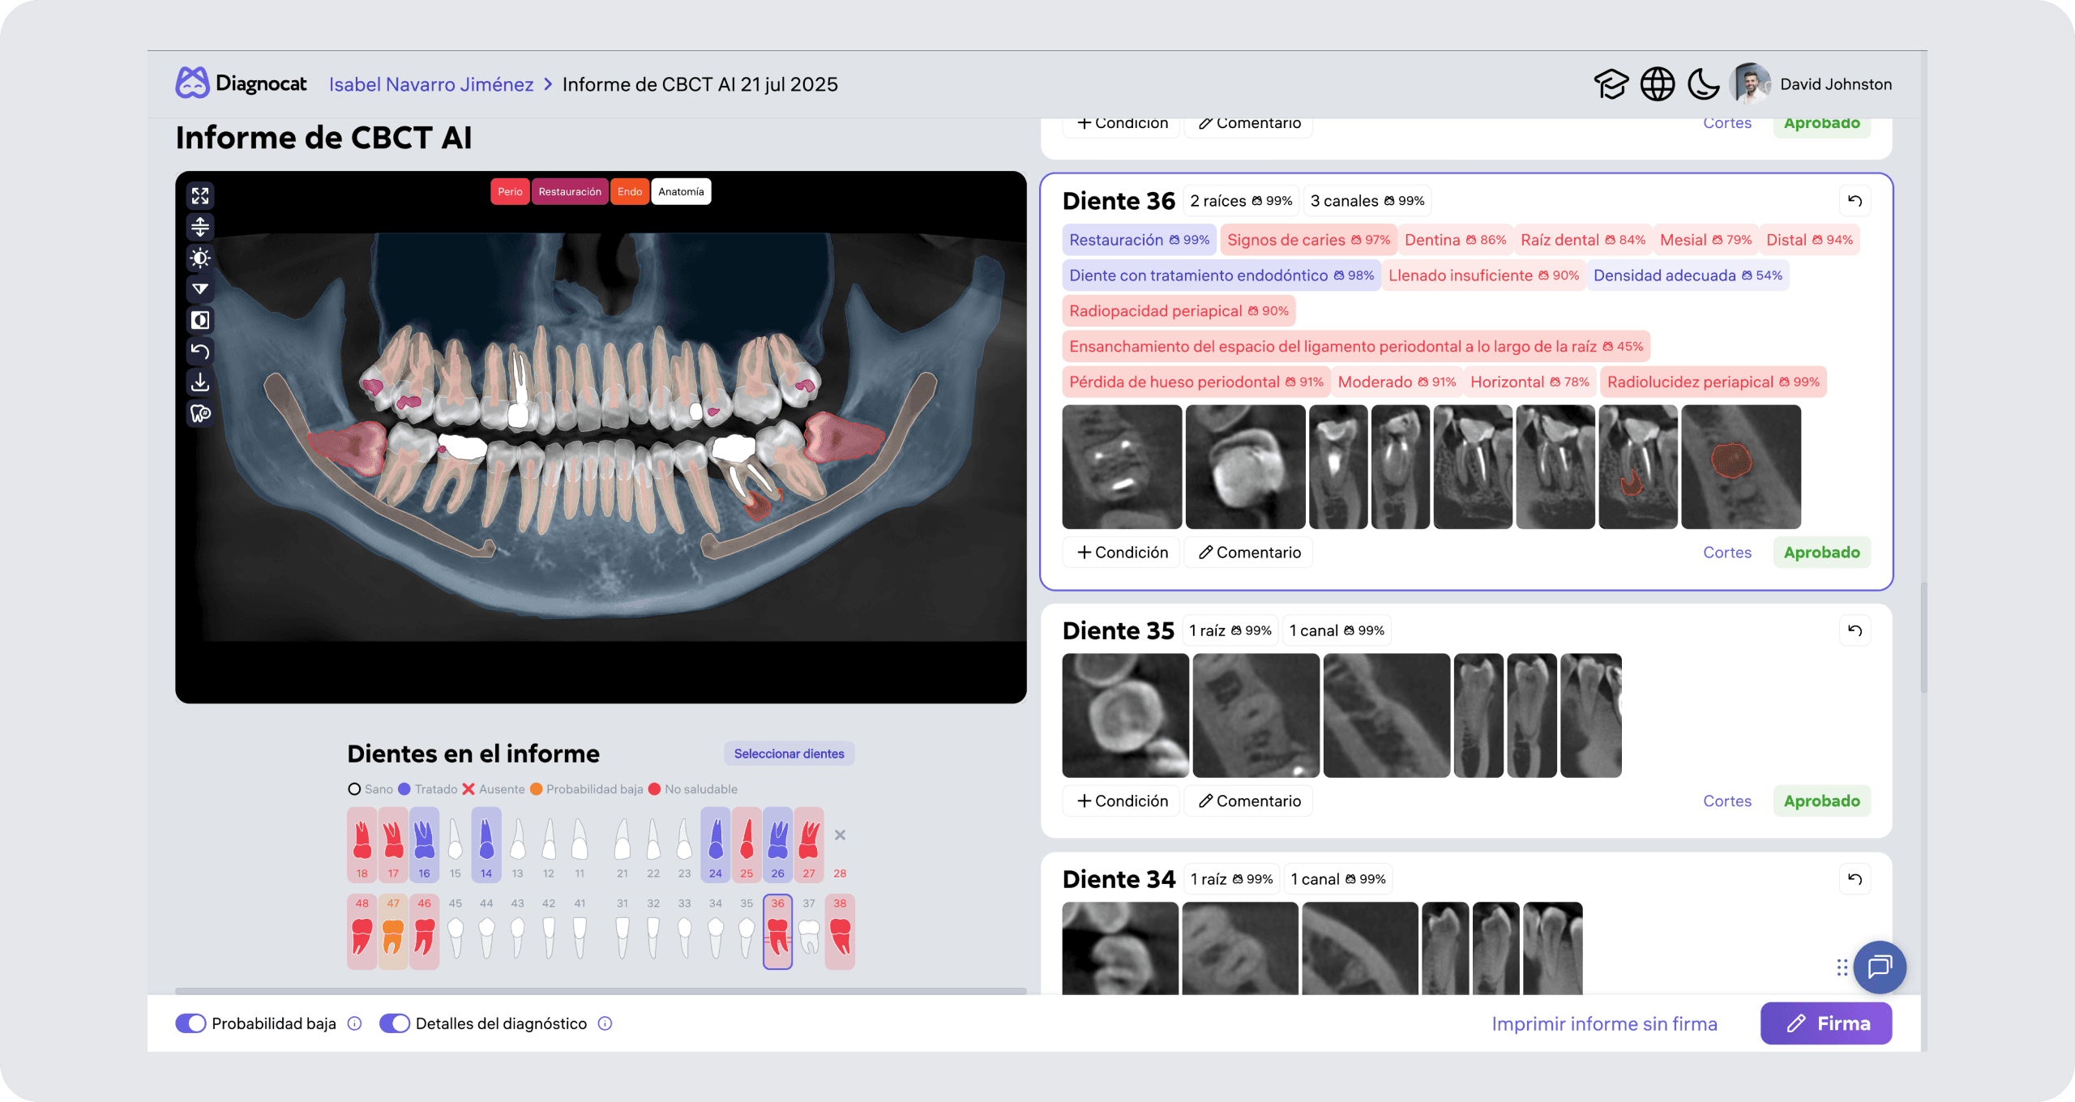Open the chat support bubble
Viewport: 2075px width, 1102px height.
(x=1879, y=966)
